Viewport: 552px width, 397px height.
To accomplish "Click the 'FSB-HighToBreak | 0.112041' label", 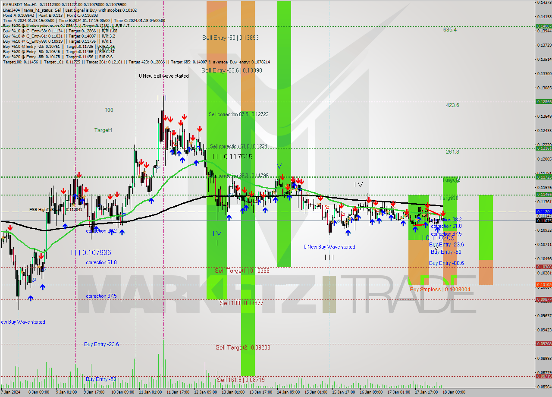I will click(56, 210).
